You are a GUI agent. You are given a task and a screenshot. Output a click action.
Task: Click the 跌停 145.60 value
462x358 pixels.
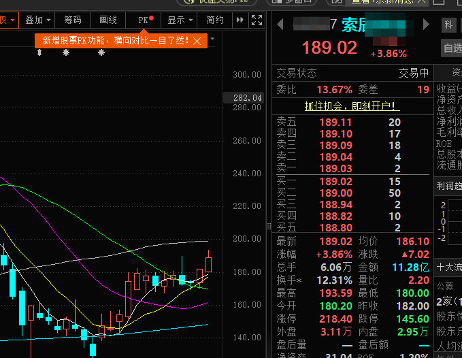(413, 319)
